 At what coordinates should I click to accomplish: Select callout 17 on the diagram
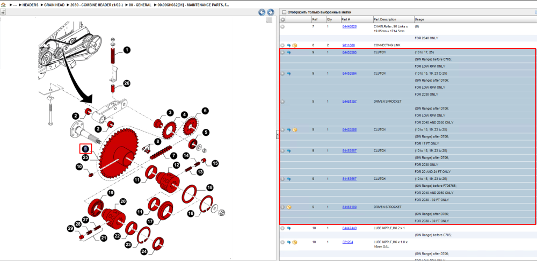pos(149,221)
